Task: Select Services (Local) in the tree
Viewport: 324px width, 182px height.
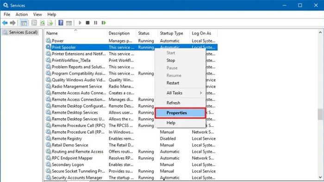Action: [x=20, y=32]
